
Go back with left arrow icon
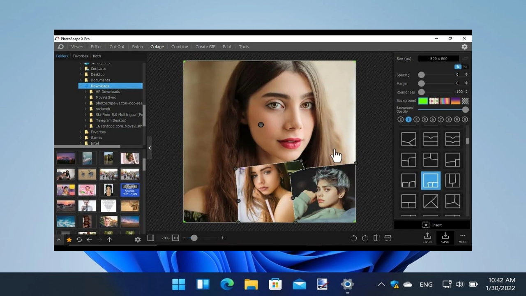tap(89, 240)
